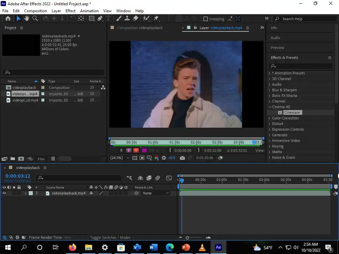Enable the Snapping checkbox

coord(205,19)
